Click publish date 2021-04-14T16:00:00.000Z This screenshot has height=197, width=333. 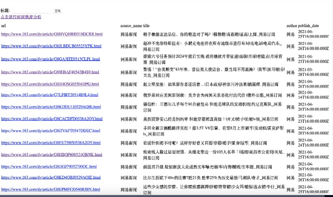(x=313, y=95)
